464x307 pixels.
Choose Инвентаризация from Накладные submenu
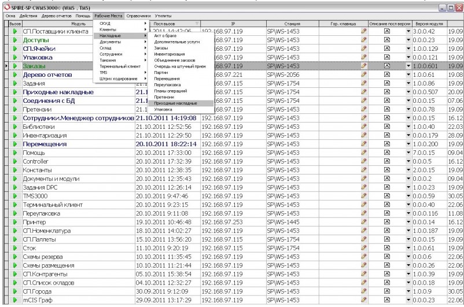click(170, 54)
